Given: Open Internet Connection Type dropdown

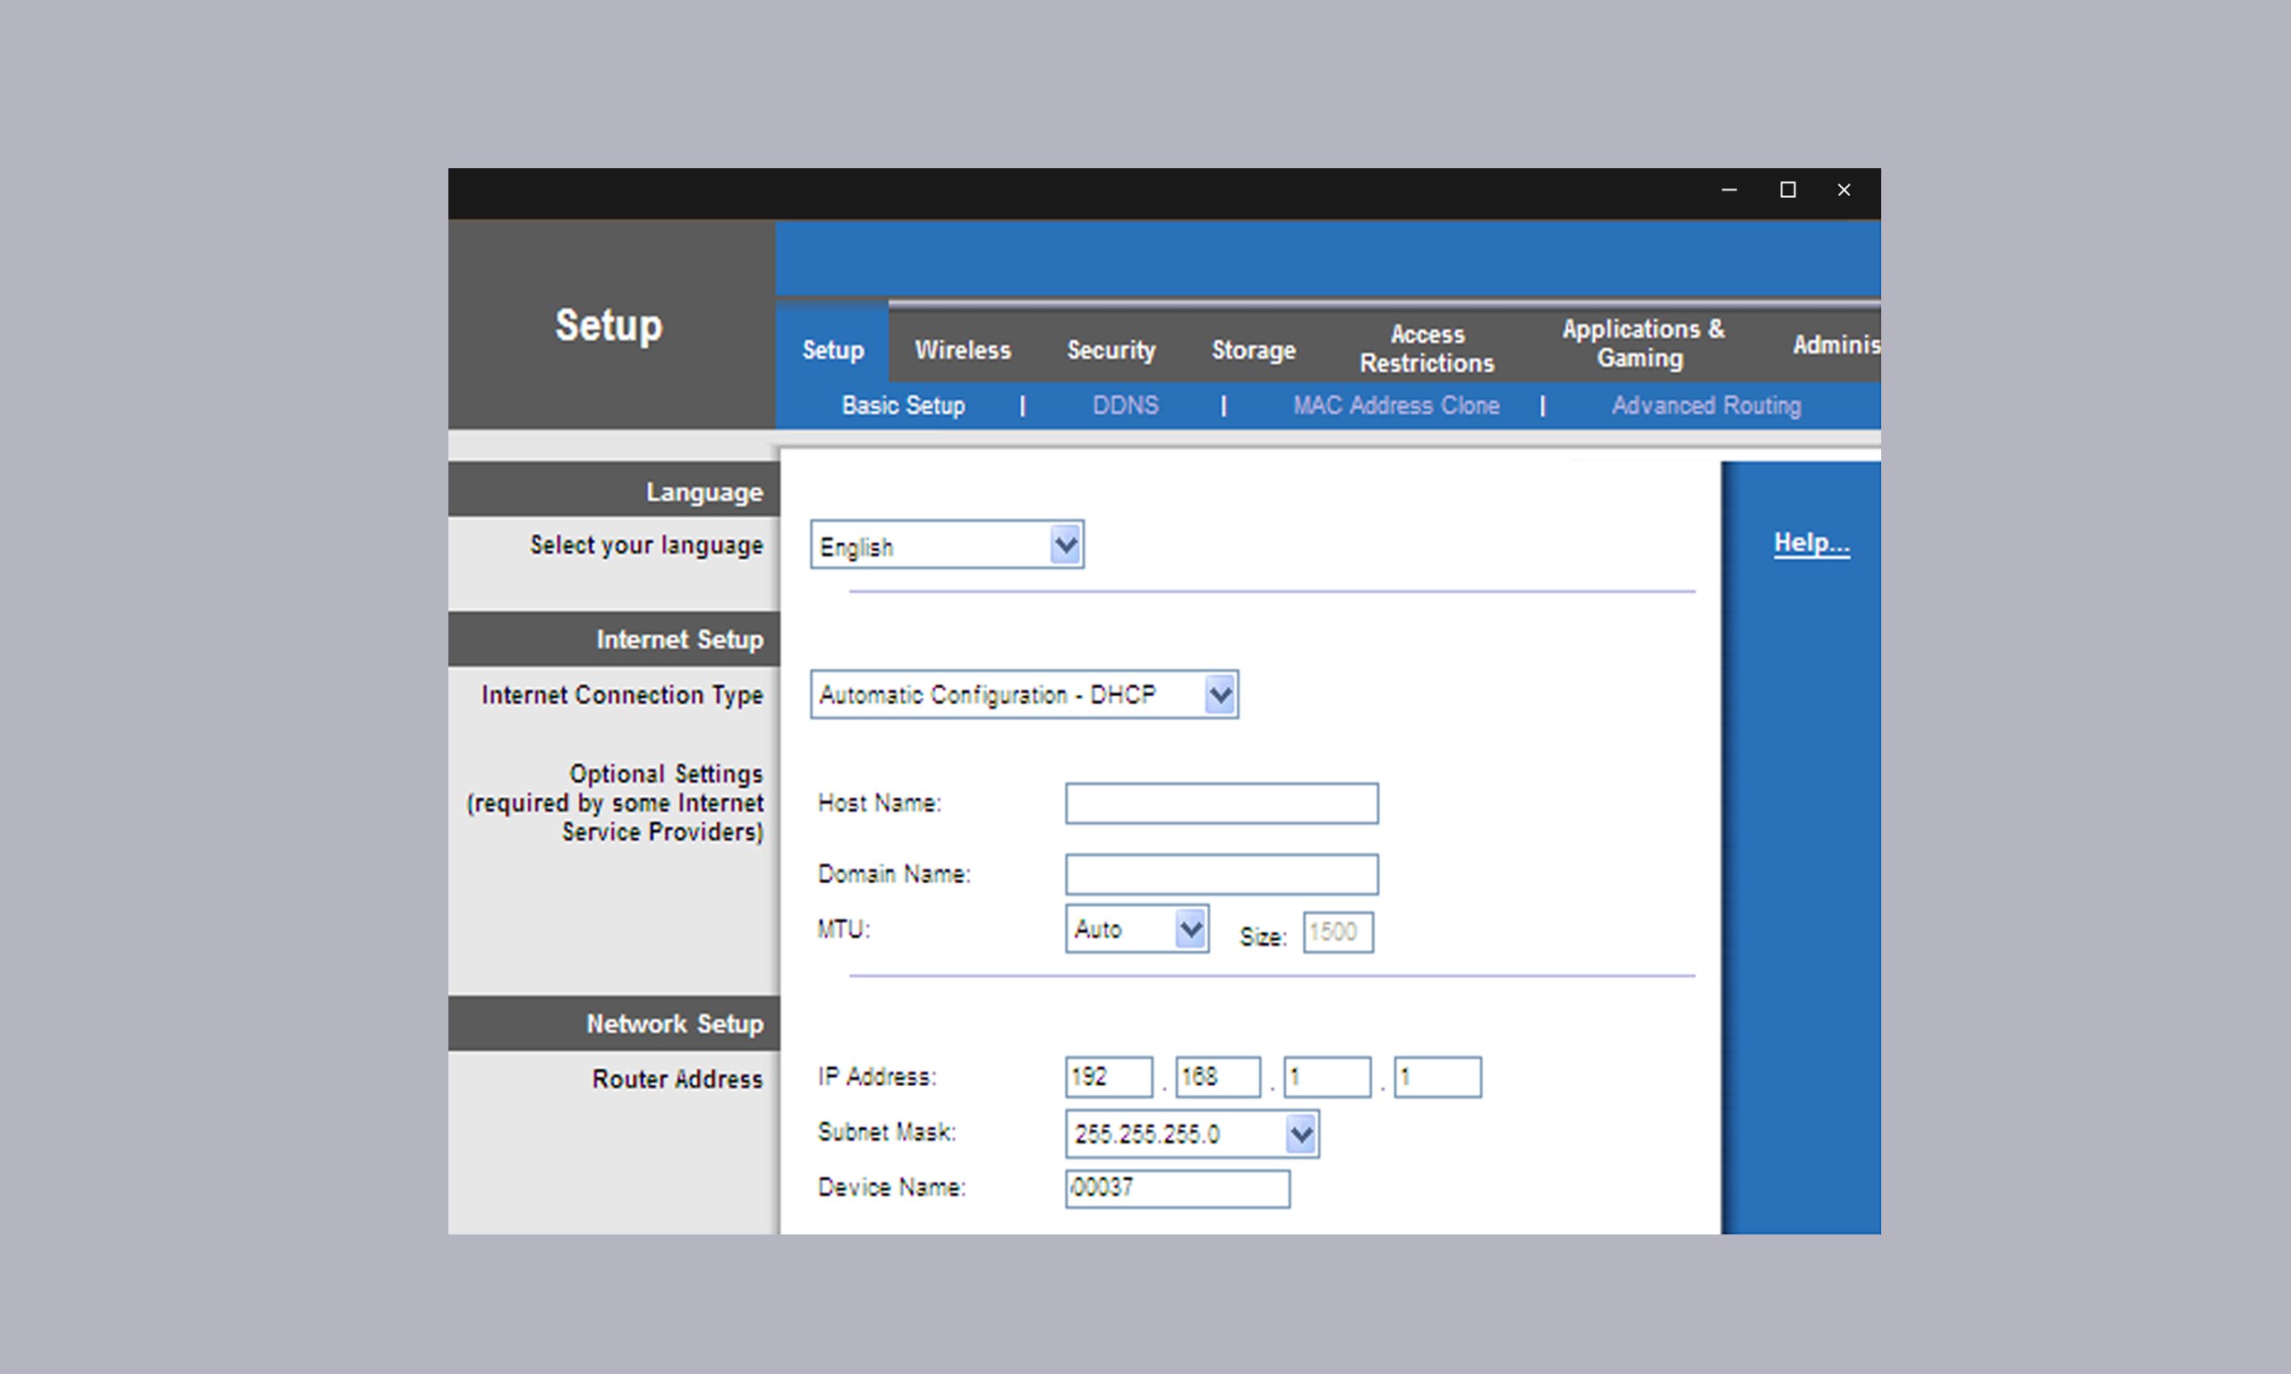Looking at the screenshot, I should [1220, 694].
